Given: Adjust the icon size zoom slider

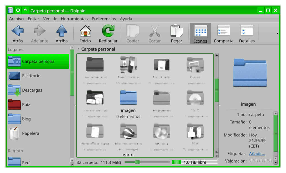Looking at the screenshot, I should [138, 162].
